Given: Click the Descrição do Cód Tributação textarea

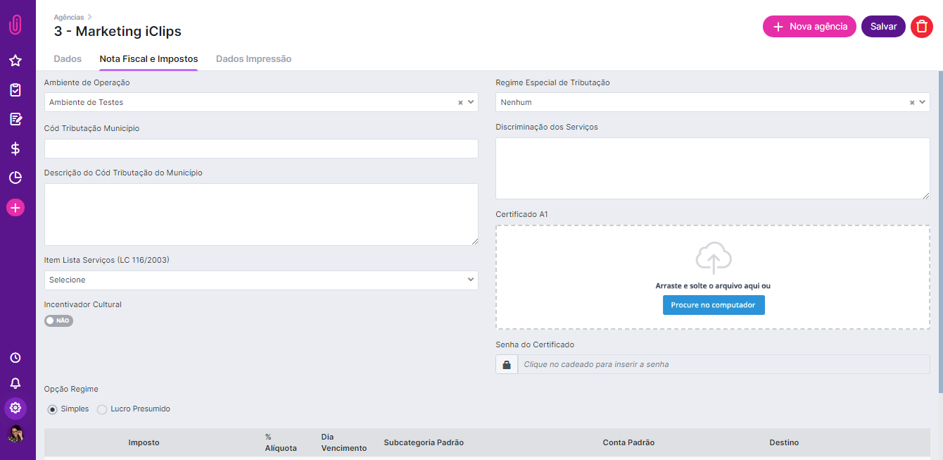Looking at the screenshot, I should click(x=261, y=214).
